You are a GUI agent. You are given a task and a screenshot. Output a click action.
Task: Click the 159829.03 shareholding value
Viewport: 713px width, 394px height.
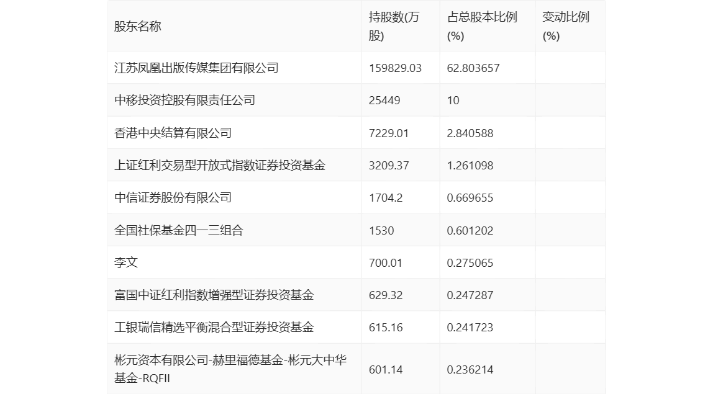pyautogui.click(x=395, y=68)
